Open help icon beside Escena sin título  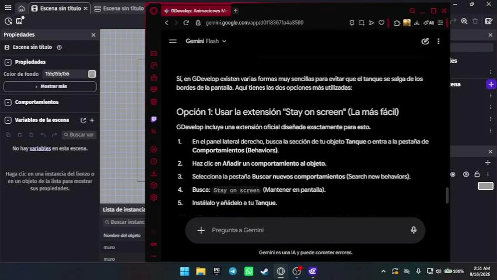click(x=59, y=47)
